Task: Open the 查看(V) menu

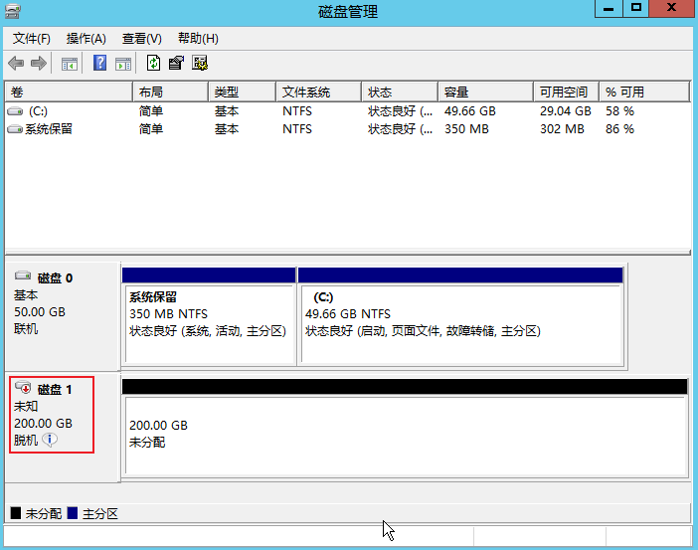Action: (x=141, y=38)
